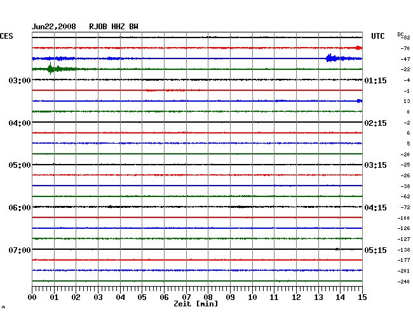The height and width of the screenshot is (314, 413).
Task: Select the DC column header
Action: 400,34
